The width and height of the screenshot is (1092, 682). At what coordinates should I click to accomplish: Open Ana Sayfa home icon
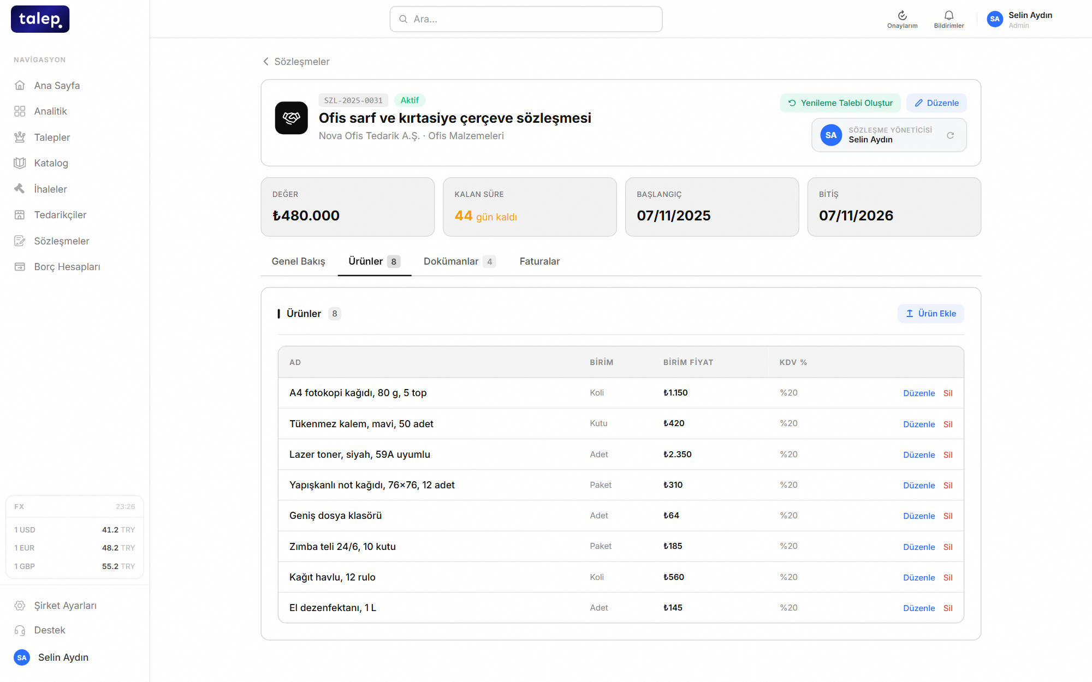(20, 85)
